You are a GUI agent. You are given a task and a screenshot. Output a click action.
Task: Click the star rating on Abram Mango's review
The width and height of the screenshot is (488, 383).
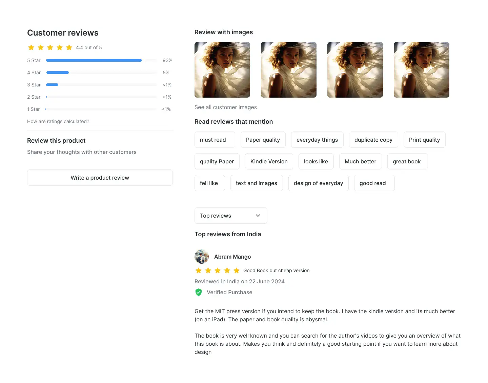click(x=218, y=270)
